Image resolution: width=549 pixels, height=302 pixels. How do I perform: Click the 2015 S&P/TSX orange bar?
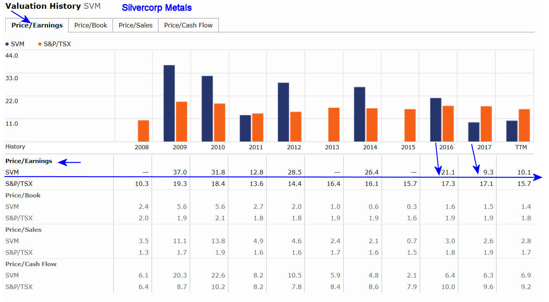(410, 126)
